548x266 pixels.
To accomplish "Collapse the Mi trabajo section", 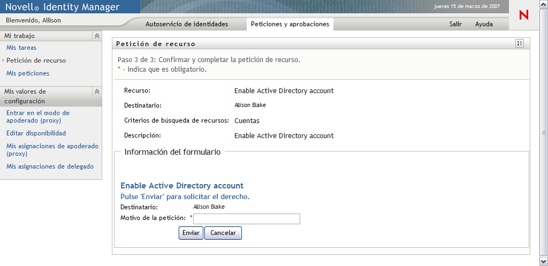I will (x=97, y=36).
